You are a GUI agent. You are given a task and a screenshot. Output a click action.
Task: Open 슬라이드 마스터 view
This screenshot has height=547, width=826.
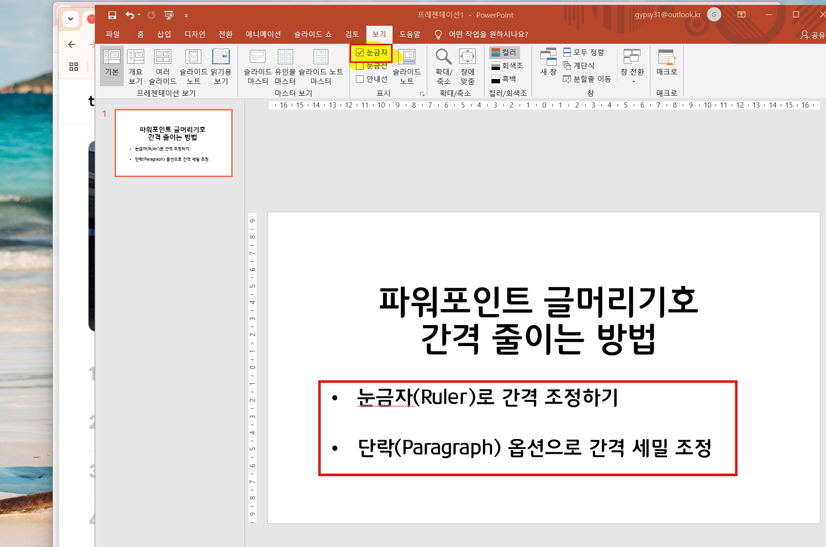click(257, 67)
